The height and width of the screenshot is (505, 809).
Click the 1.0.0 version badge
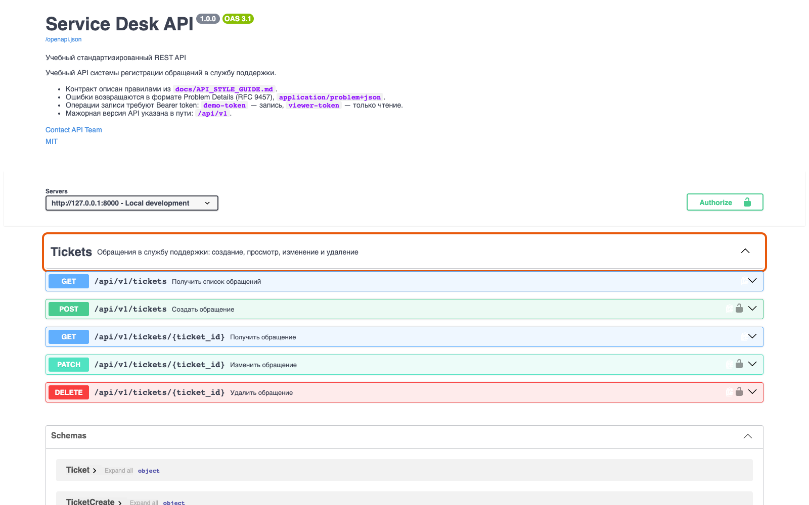click(x=208, y=19)
